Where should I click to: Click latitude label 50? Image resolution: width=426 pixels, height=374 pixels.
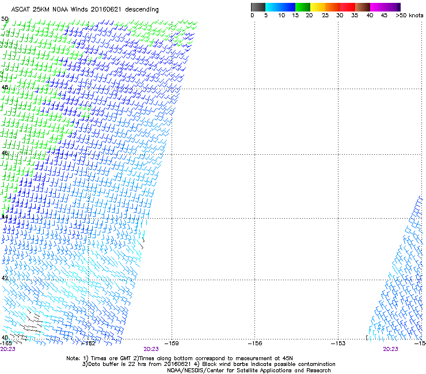5,19
